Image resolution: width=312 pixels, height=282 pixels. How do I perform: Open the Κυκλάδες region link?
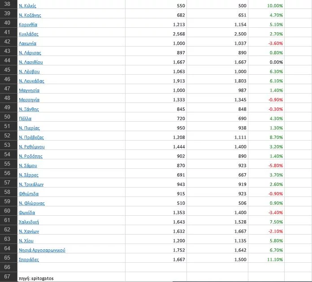(x=29, y=34)
